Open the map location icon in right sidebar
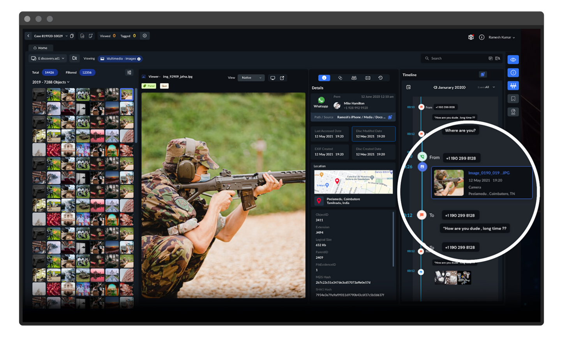This screenshot has height=337, width=563. coord(513,112)
